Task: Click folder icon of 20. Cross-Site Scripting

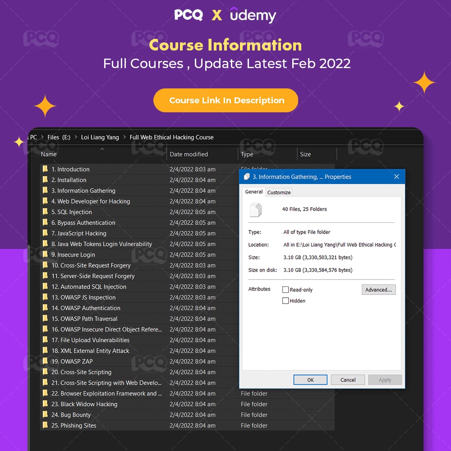Action: 45,372
